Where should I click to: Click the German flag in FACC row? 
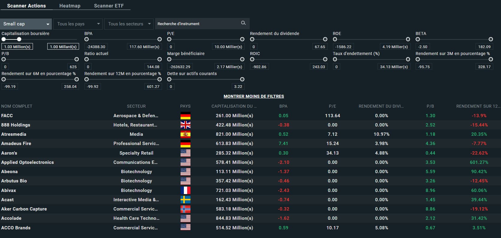(x=185, y=116)
